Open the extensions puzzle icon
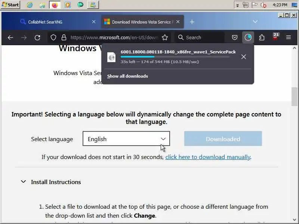This screenshot has width=299, height=224. (x=262, y=37)
